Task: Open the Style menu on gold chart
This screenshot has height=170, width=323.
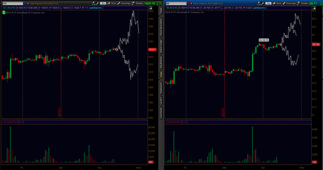Action: 112,3
